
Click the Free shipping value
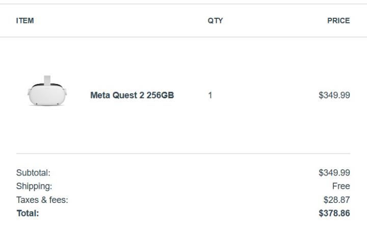click(341, 186)
